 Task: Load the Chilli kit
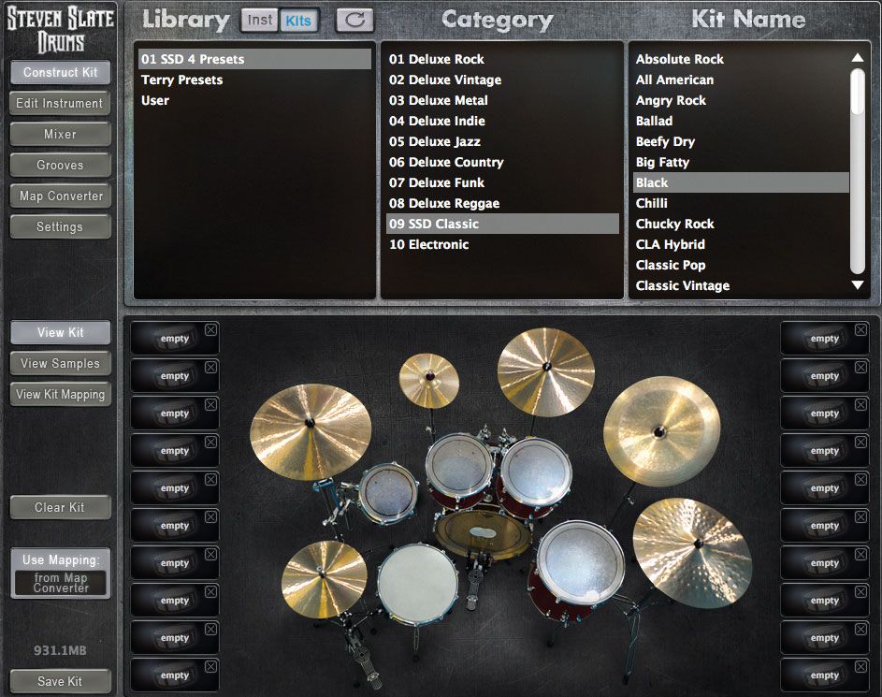pos(741,203)
